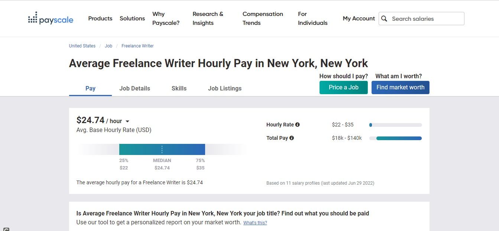The width and height of the screenshot is (499, 231).
Task: Click the Hourly Rate info icon
Action: click(x=298, y=125)
